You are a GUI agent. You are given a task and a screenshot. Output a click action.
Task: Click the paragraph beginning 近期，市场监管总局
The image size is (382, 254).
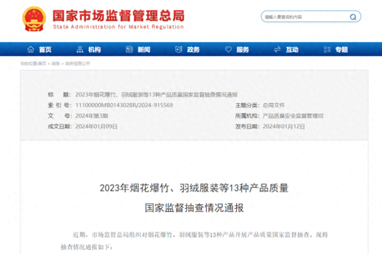pos(194,241)
